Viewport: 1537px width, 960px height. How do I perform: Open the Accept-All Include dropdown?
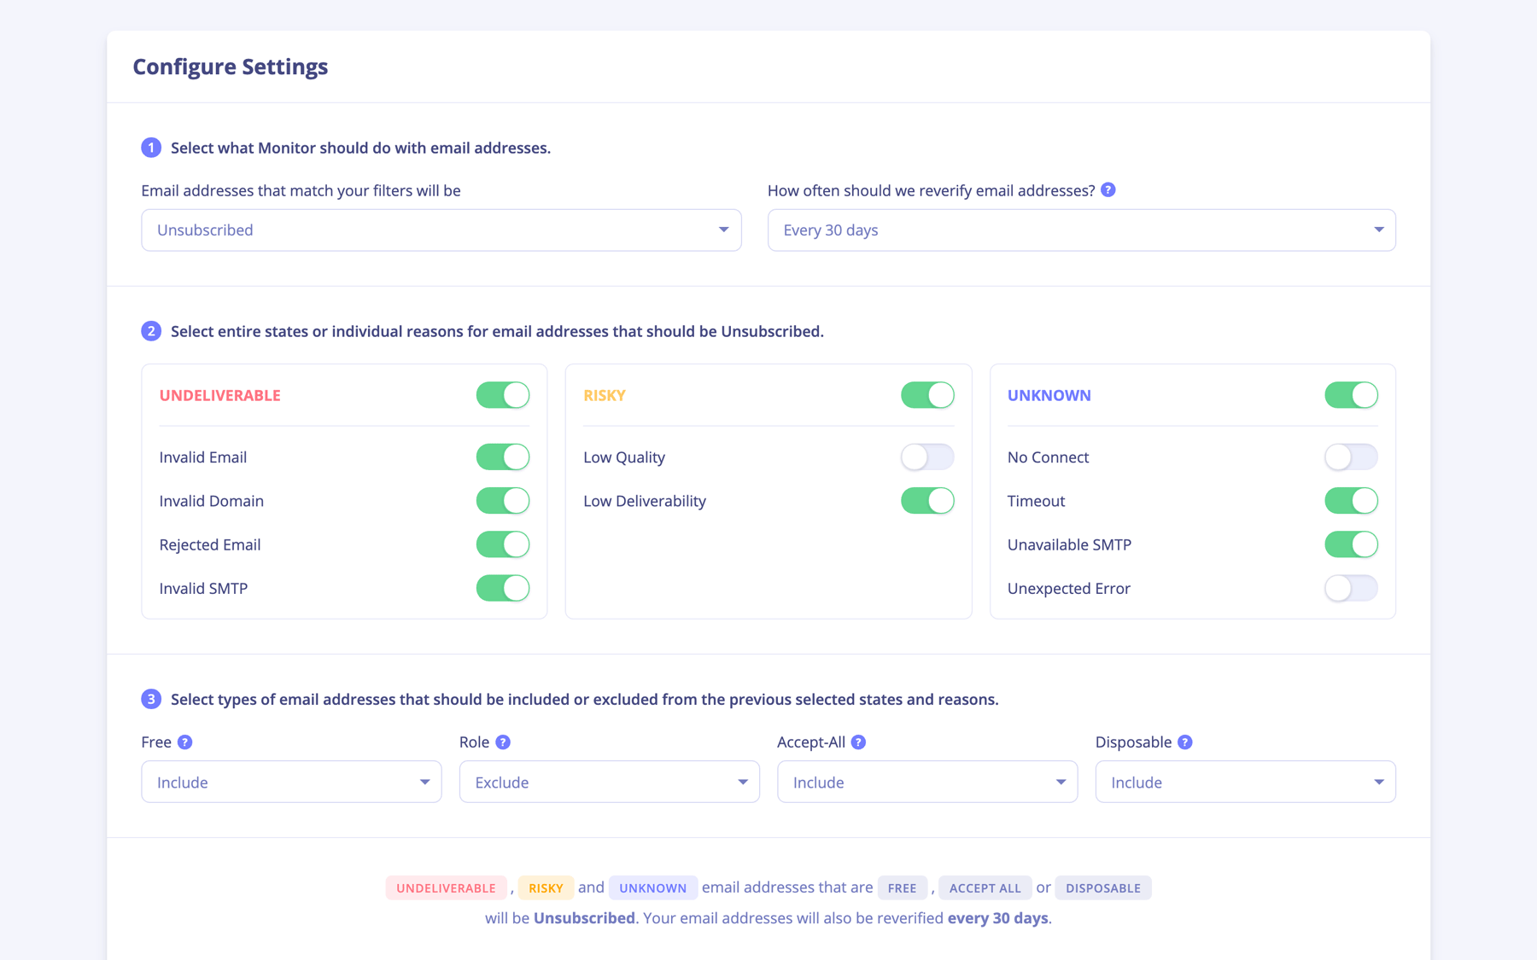926,782
